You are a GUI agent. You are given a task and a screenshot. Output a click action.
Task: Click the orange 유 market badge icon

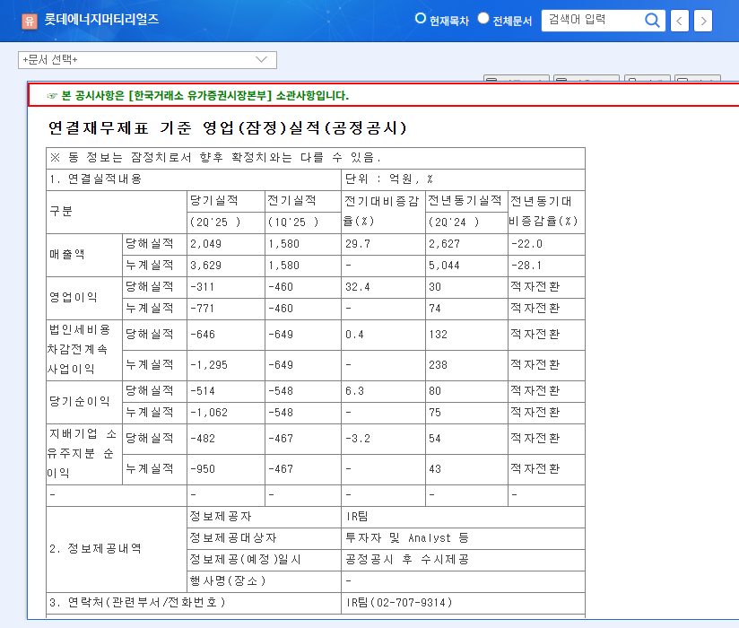[29, 21]
